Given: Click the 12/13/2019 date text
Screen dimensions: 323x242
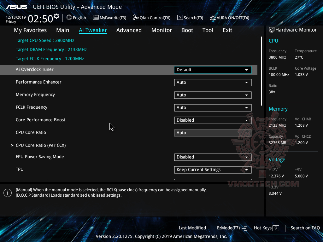Looking at the screenshot, I should coord(16,17).
